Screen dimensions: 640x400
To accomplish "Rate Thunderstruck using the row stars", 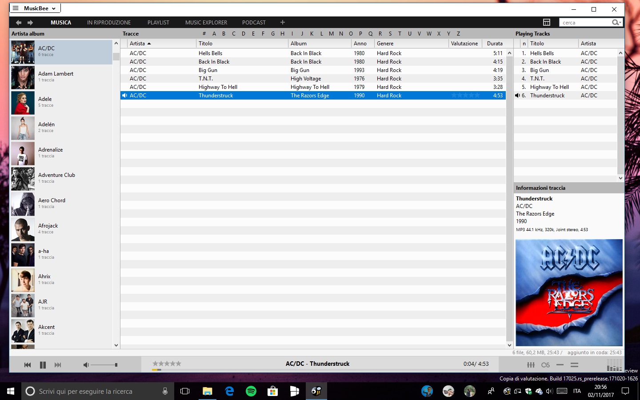I will click(x=465, y=96).
